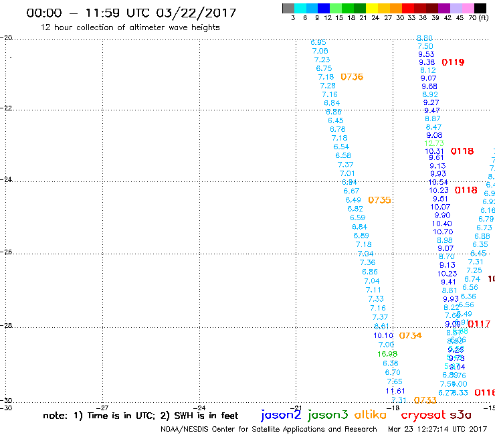Click the '-18' longitude axis label
The width and height of the screenshot is (495, 435).
click(393, 408)
